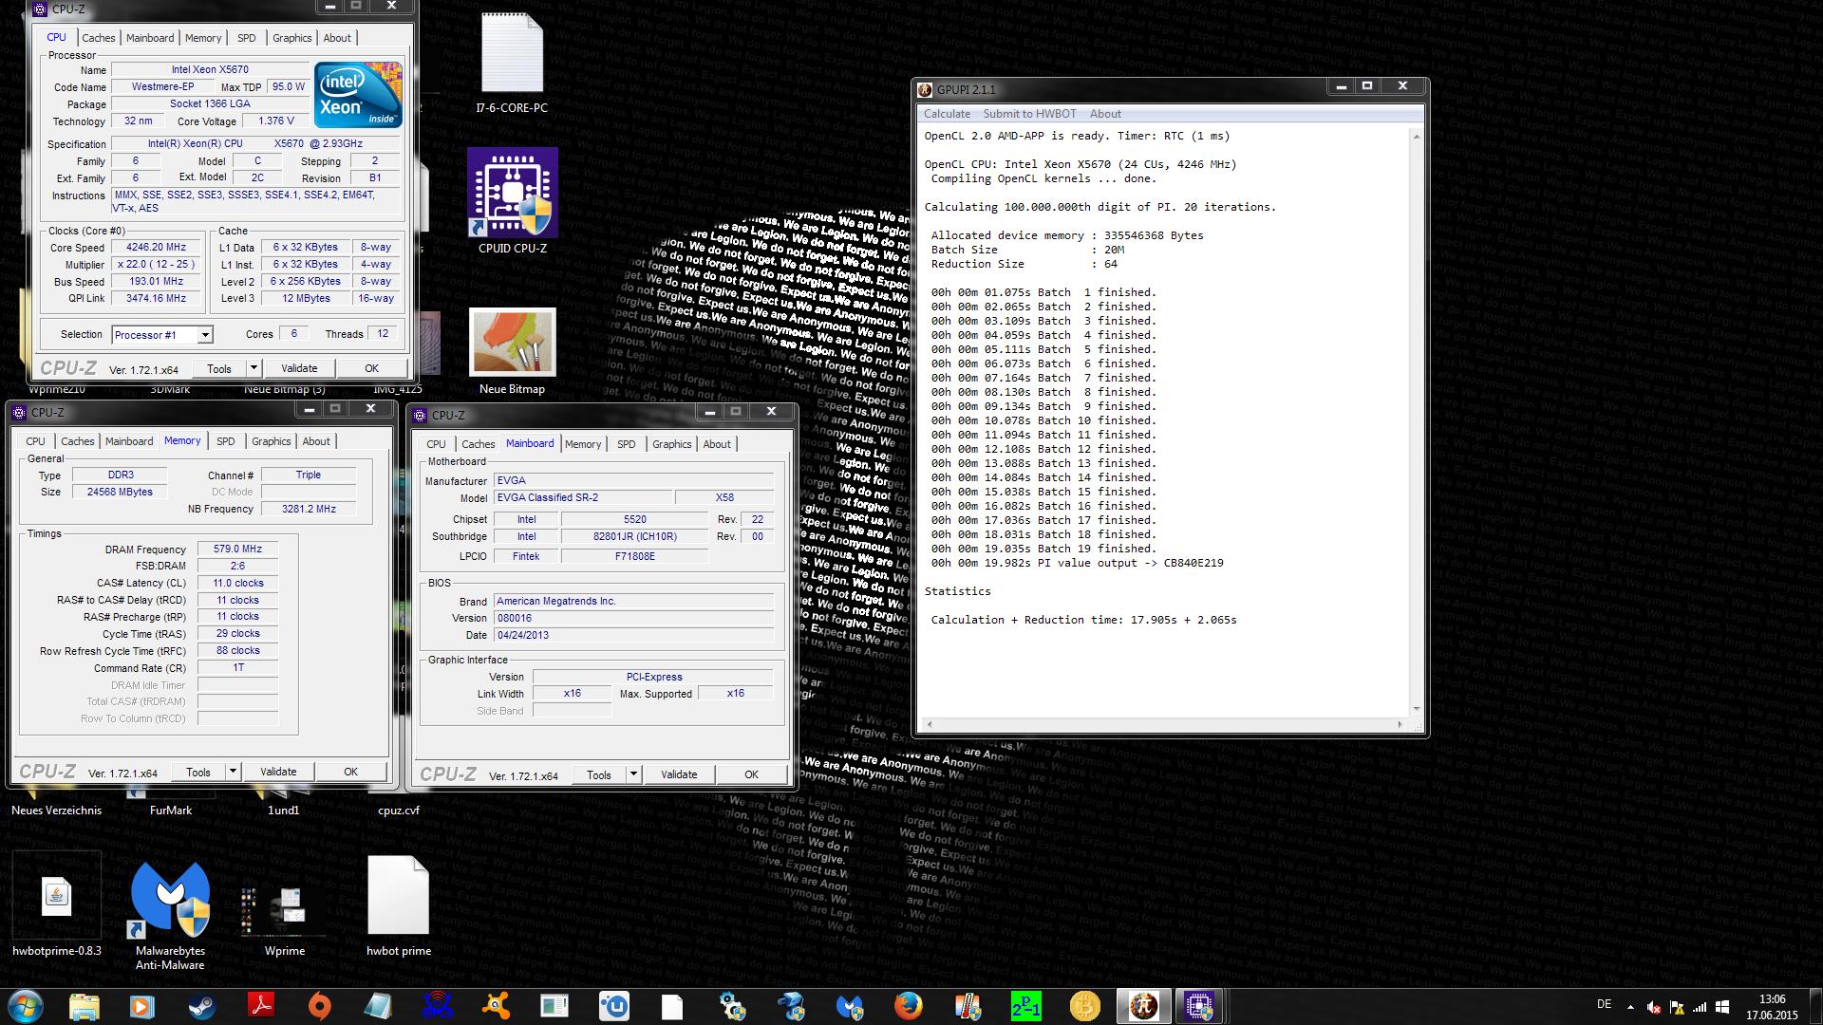The width and height of the screenshot is (1823, 1025).
Task: Switch to CPU-Z via its taskbar button
Action: pyautogui.click(x=1199, y=1006)
